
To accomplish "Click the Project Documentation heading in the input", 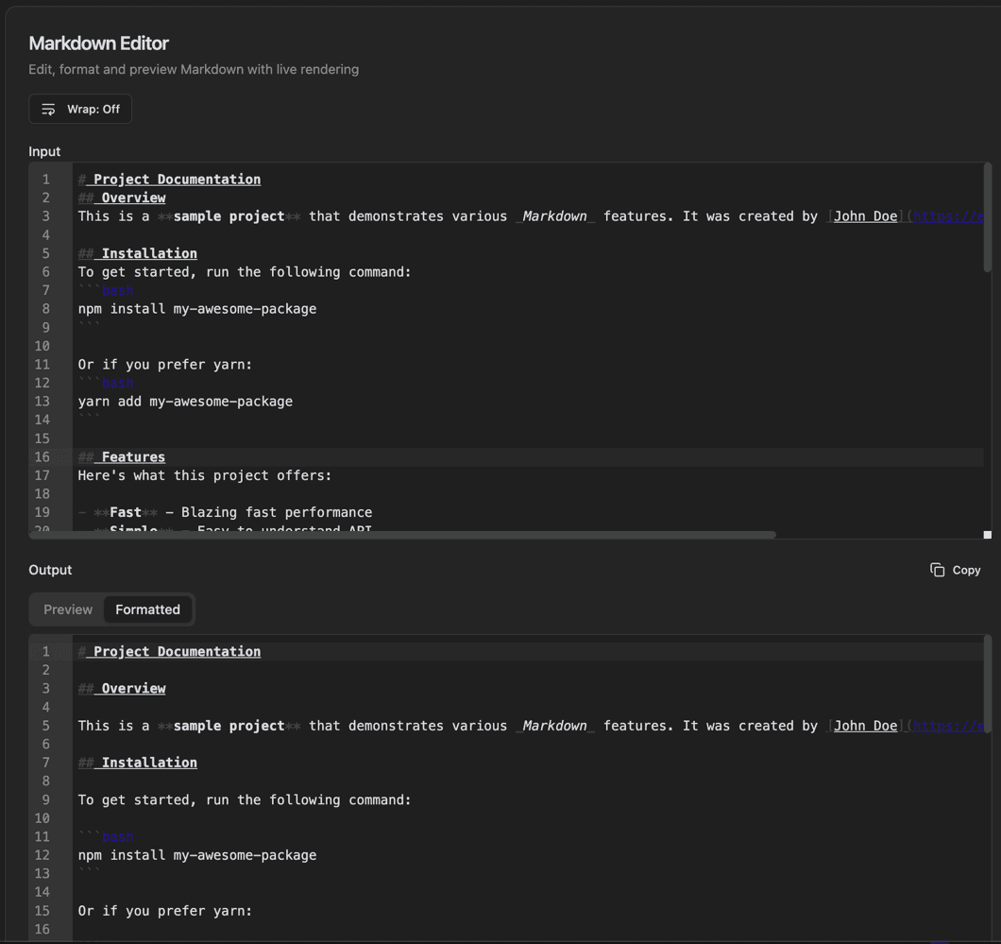I will point(169,179).
